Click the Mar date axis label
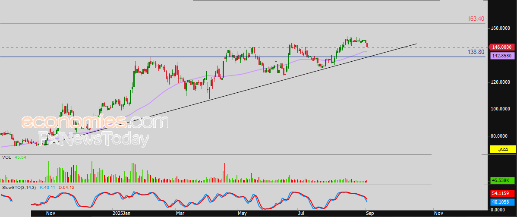The width and height of the screenshot is (517, 217). [x=180, y=214]
